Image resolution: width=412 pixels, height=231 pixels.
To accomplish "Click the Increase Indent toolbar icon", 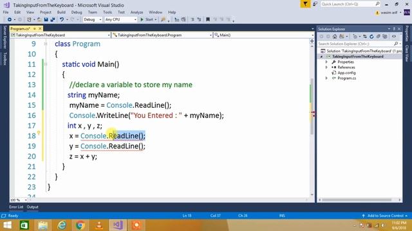I will tap(199, 20).
